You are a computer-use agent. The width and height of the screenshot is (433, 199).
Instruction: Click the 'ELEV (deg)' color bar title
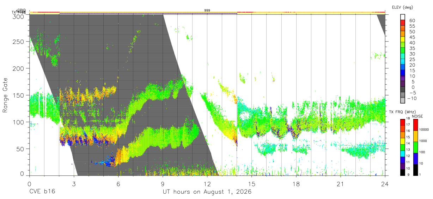[x=402, y=7]
